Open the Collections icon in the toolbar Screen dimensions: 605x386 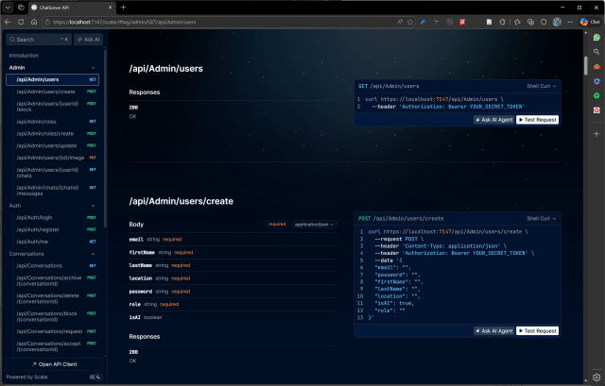point(530,22)
